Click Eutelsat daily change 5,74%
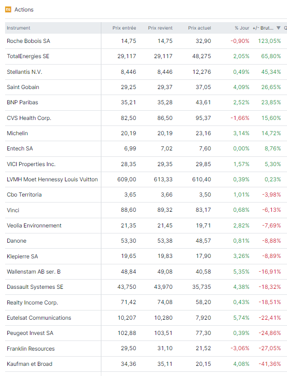This screenshot has width=287, height=376. pyautogui.click(x=241, y=318)
